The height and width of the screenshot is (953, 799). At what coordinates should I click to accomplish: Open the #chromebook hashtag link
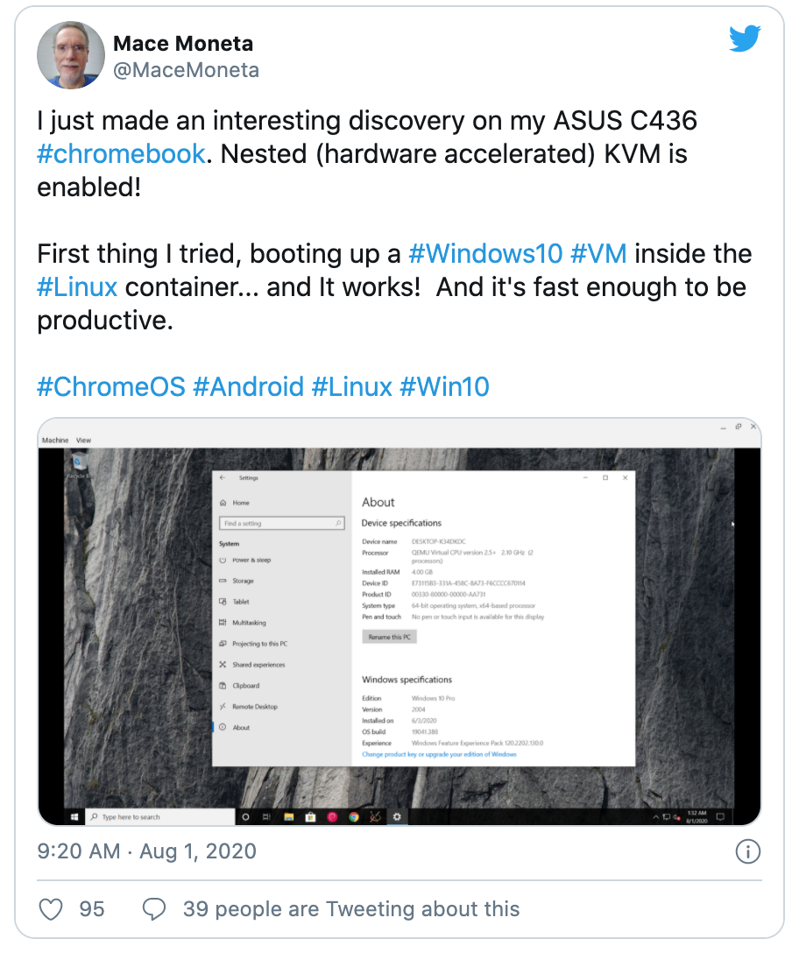[x=120, y=153]
